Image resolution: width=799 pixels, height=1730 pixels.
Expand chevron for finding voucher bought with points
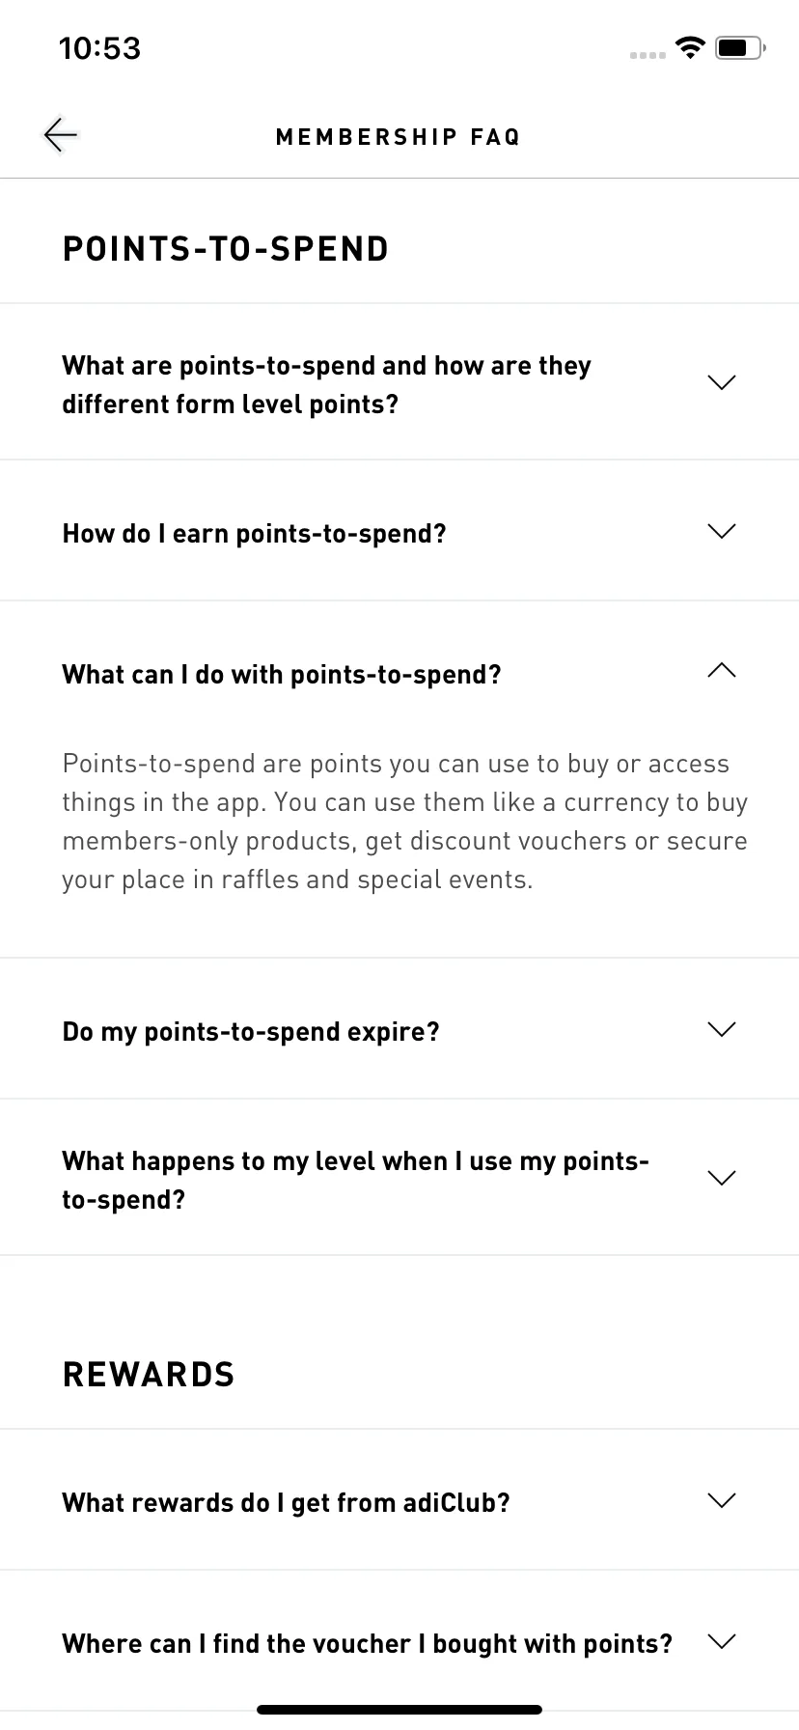pos(722,1641)
